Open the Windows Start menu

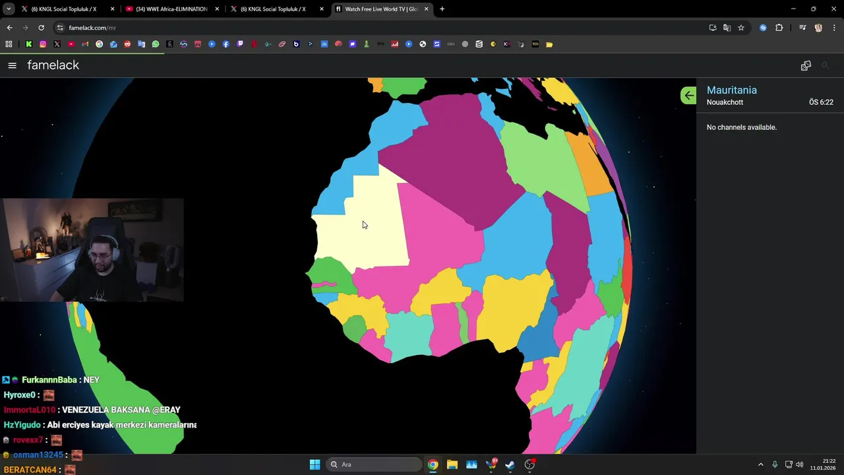point(315,464)
